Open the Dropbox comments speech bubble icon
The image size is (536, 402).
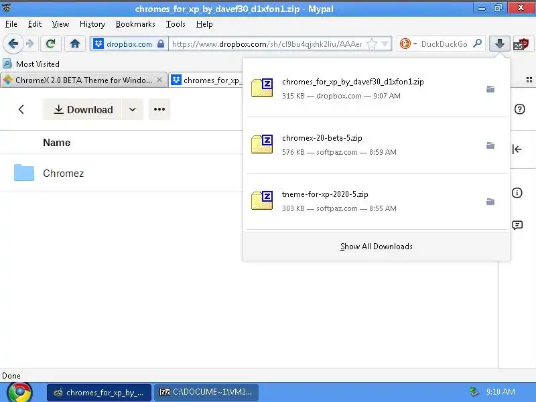pos(517,225)
